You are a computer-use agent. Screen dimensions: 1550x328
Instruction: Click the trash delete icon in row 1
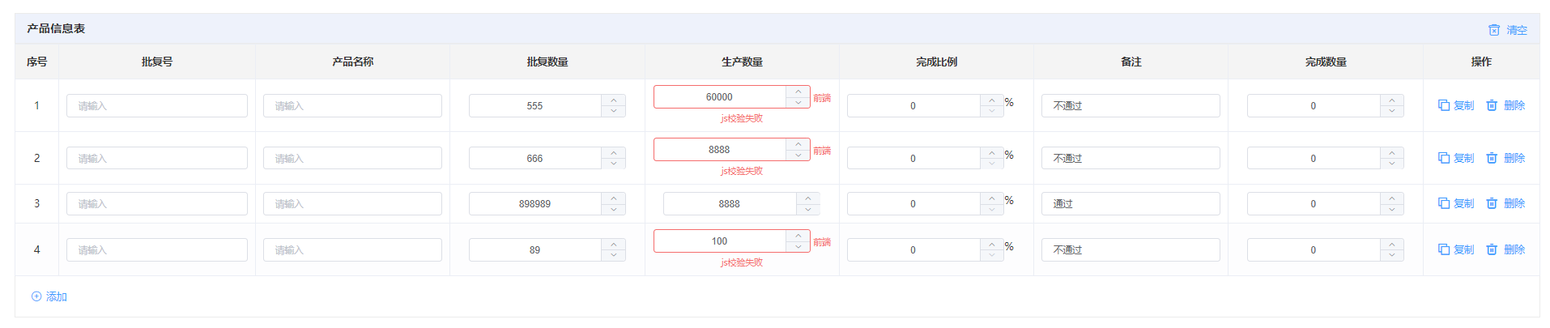click(x=1492, y=105)
